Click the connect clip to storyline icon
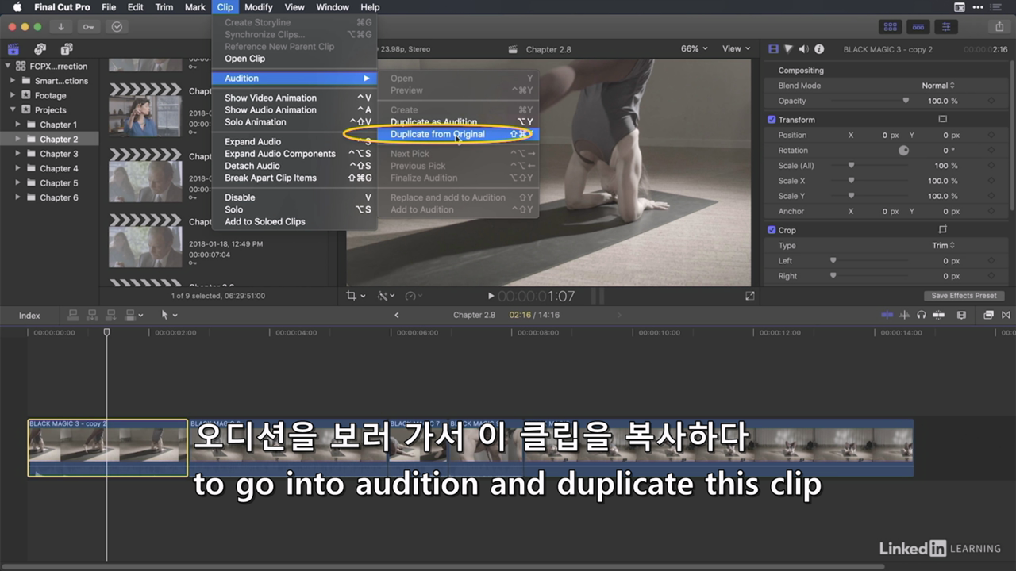The height and width of the screenshot is (571, 1016). coord(74,315)
